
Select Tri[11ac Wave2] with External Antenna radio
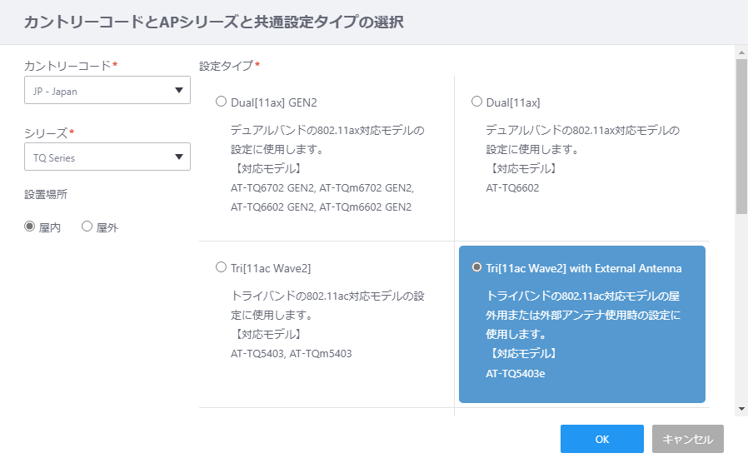476,267
